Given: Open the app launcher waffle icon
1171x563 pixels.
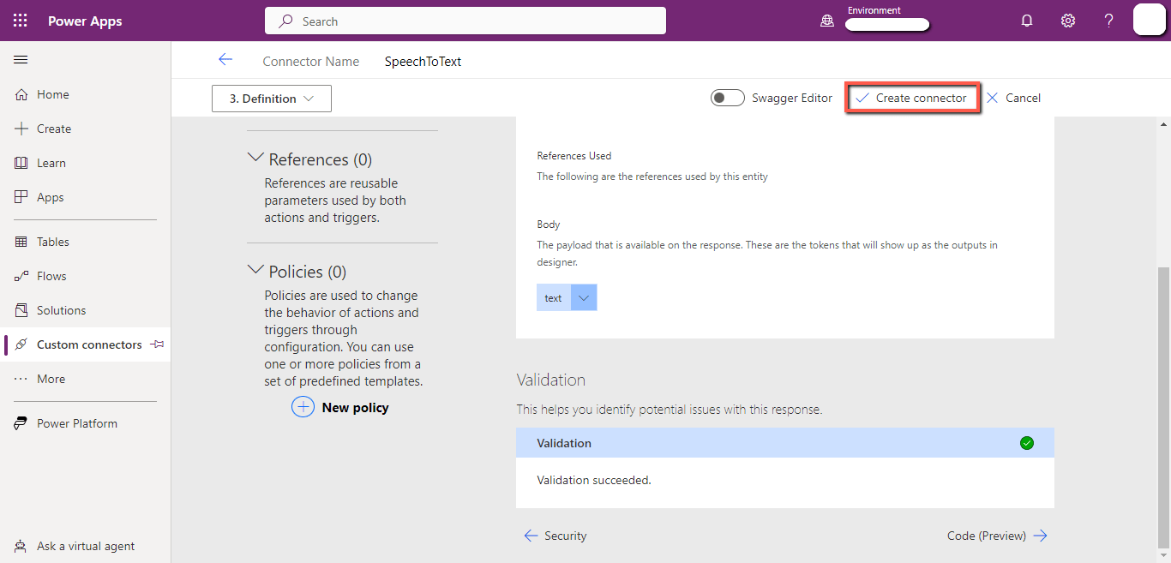Looking at the screenshot, I should tap(21, 21).
